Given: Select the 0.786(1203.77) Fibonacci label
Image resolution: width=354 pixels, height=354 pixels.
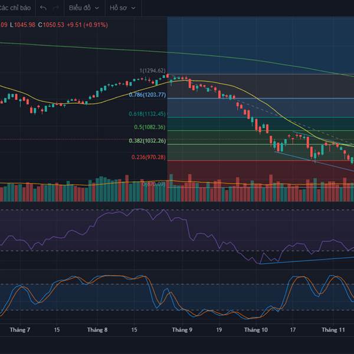Looking at the screenshot, I should point(147,95).
